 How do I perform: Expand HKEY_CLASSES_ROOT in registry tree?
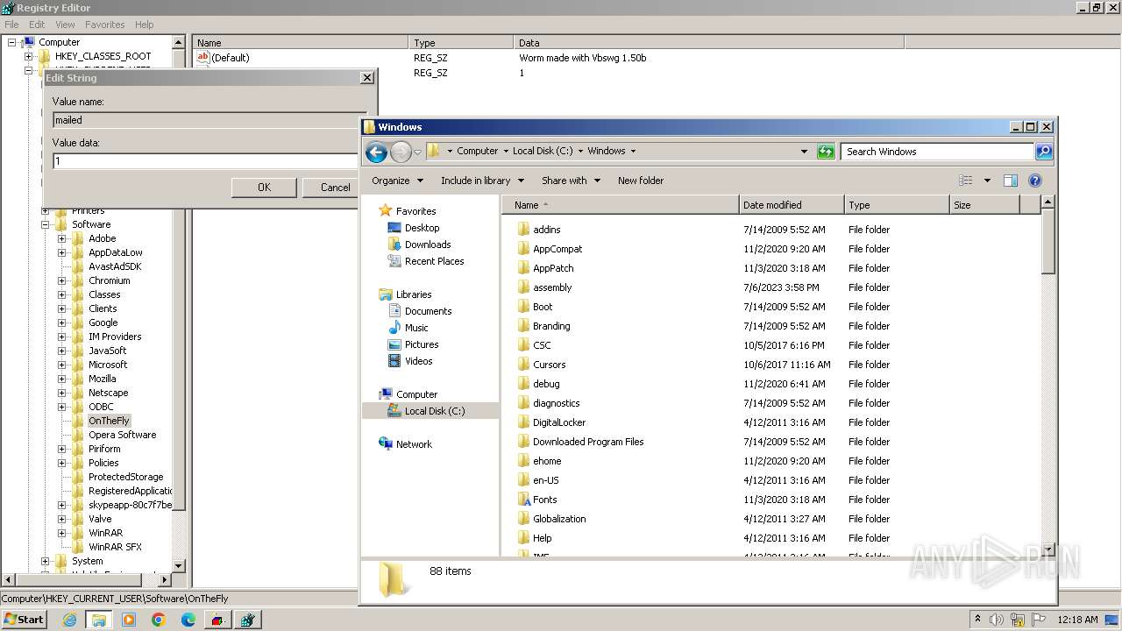point(29,56)
